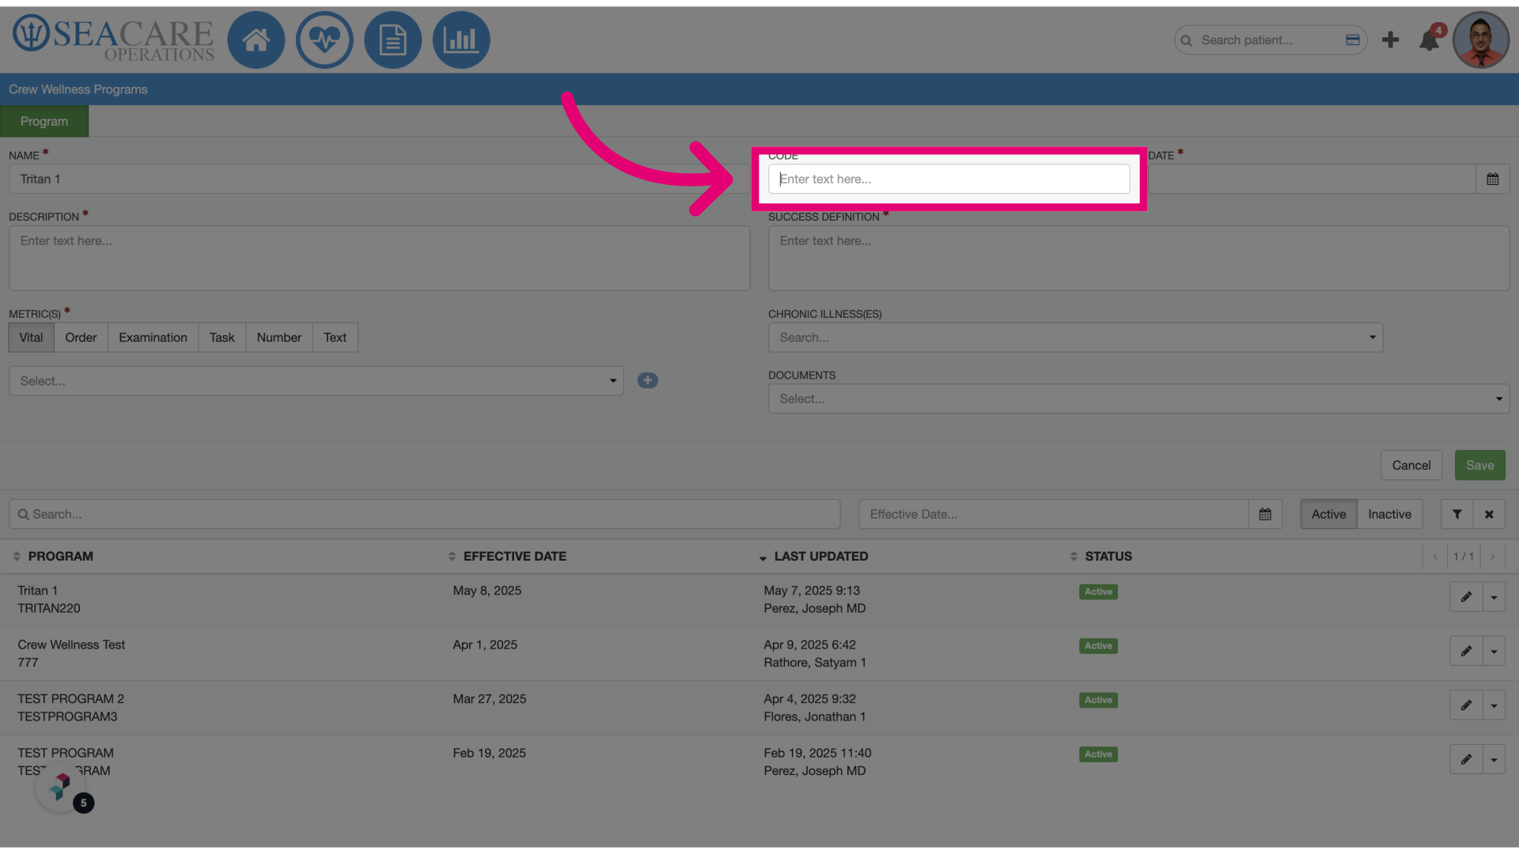
Task: Cancel the program form
Action: click(1411, 466)
